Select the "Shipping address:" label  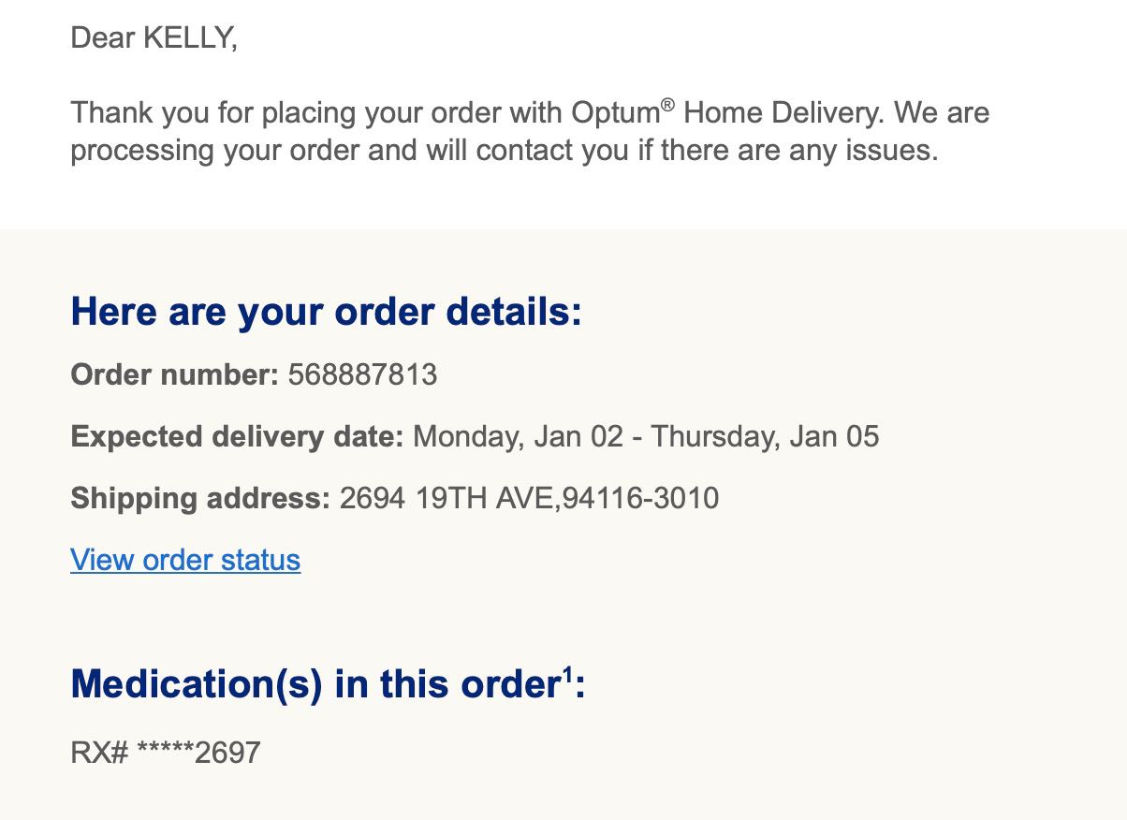(x=200, y=498)
